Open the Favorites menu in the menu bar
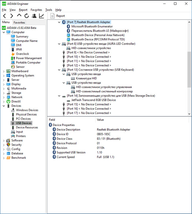The width and height of the screenshot is (192, 214). click(x=36, y=10)
